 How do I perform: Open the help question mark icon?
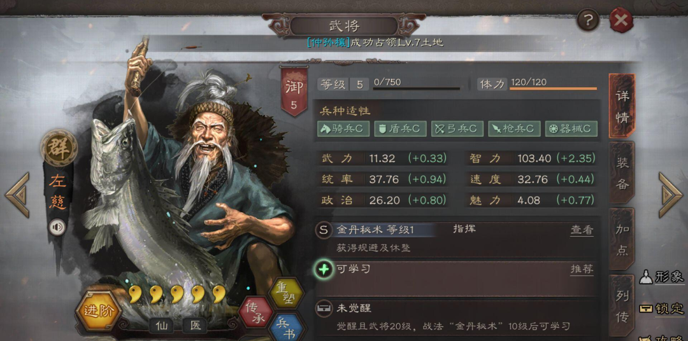587,20
